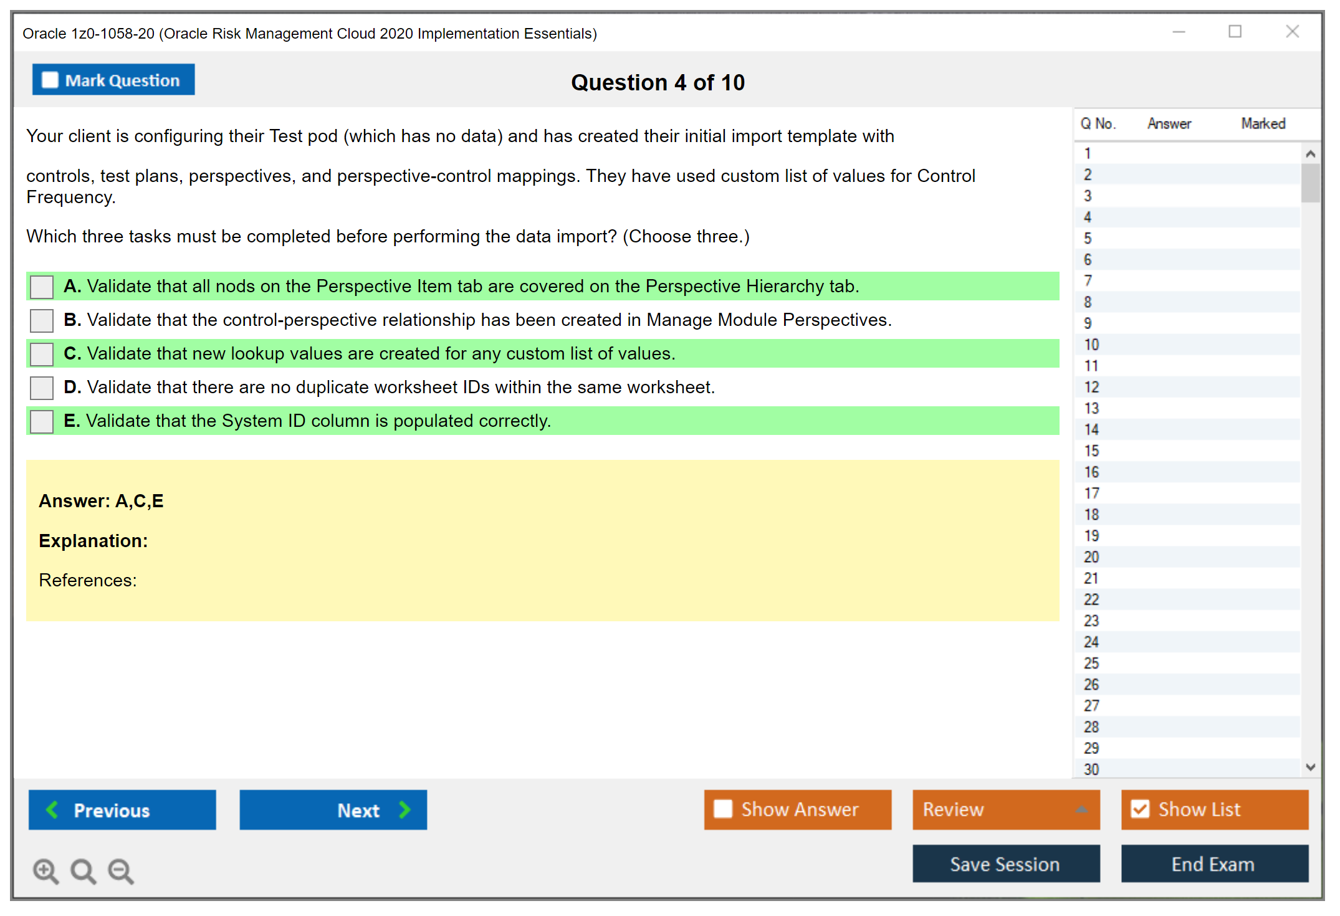1340x916 pixels.
Task: Click the End Exam button
Action: pos(1213,864)
